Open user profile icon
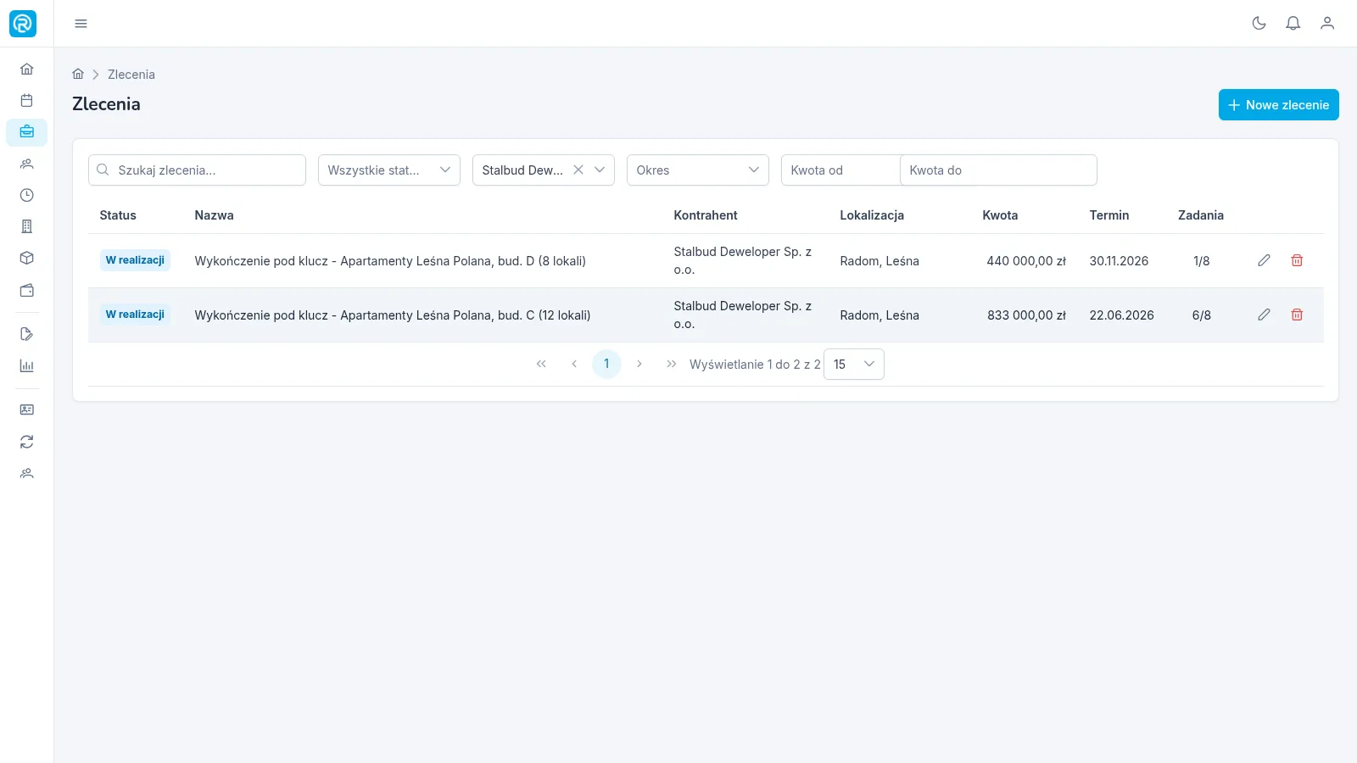 pyautogui.click(x=1327, y=24)
